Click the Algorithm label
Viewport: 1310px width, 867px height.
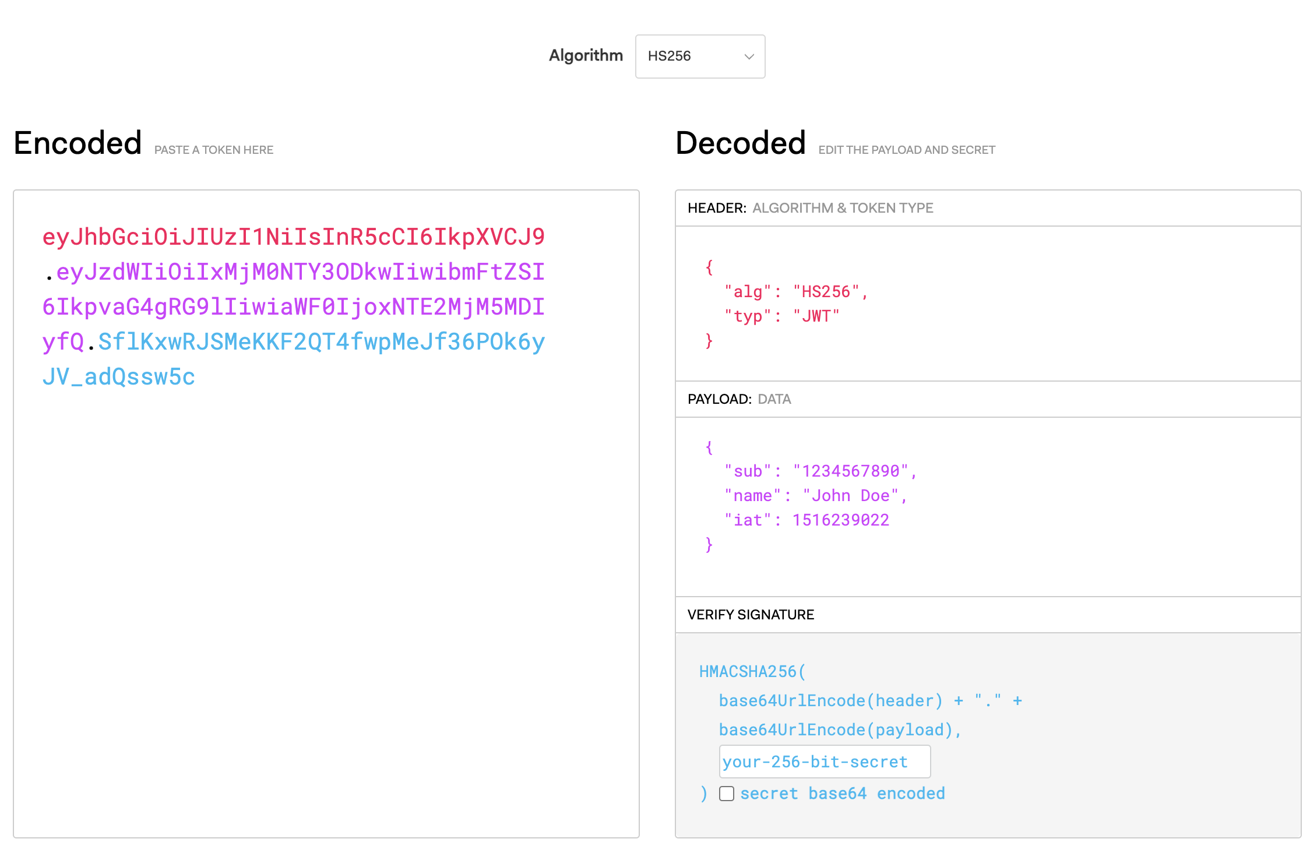click(x=586, y=56)
